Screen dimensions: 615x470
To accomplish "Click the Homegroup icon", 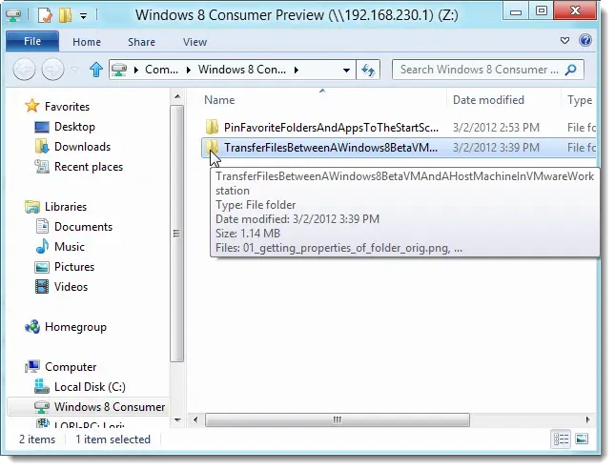I will click(32, 327).
